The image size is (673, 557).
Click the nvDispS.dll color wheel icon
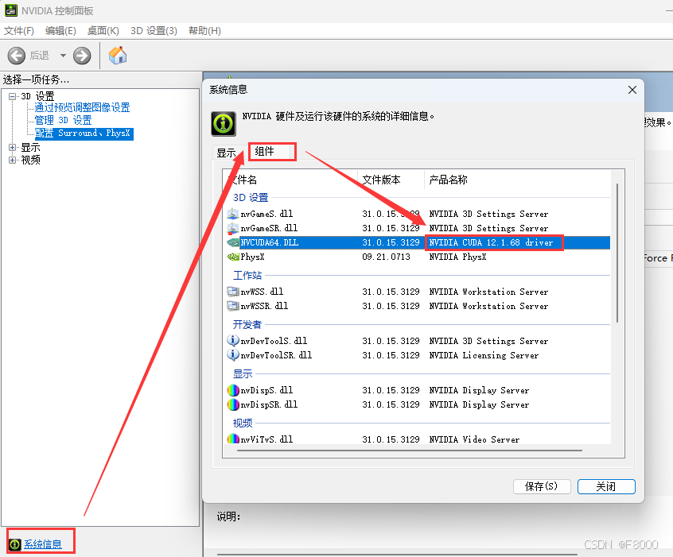click(x=232, y=390)
